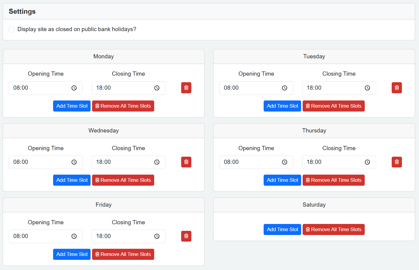Delete Thursday's time slot with trash icon

(x=397, y=162)
